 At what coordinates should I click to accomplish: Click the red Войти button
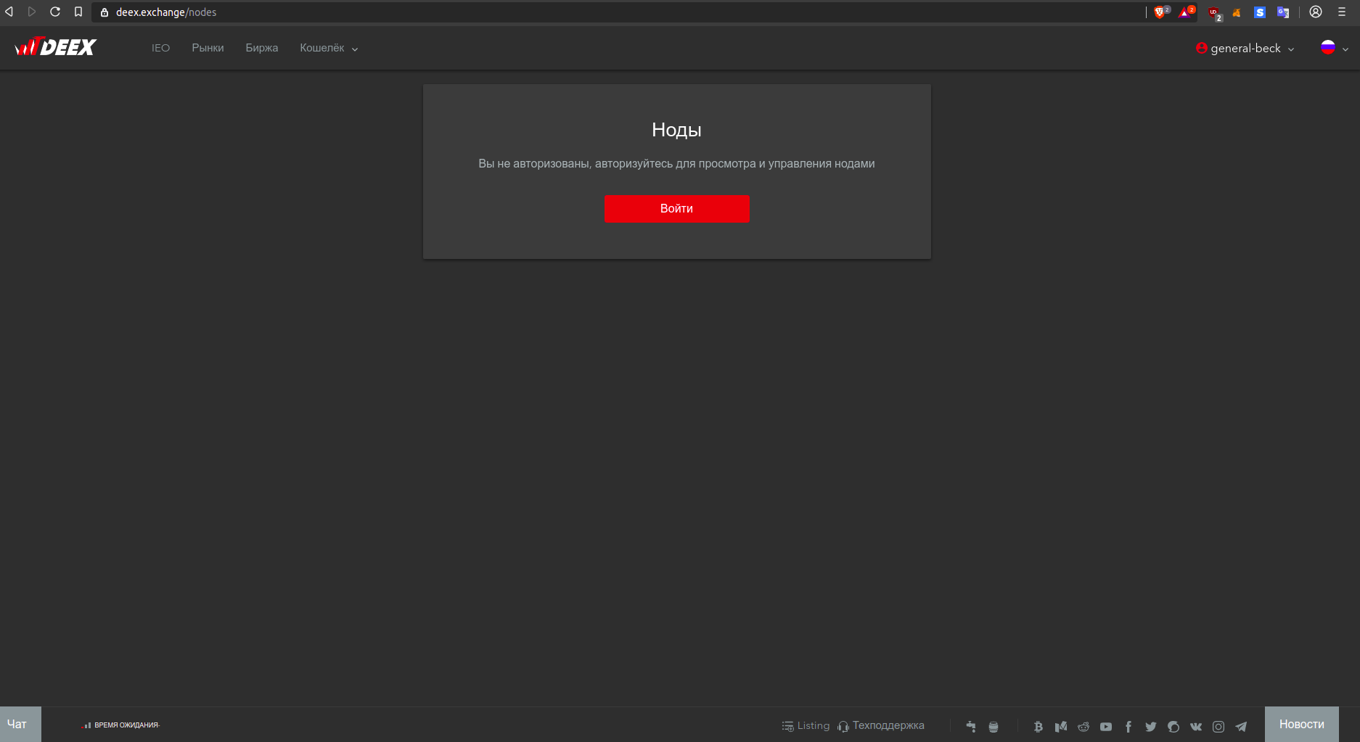click(676, 209)
